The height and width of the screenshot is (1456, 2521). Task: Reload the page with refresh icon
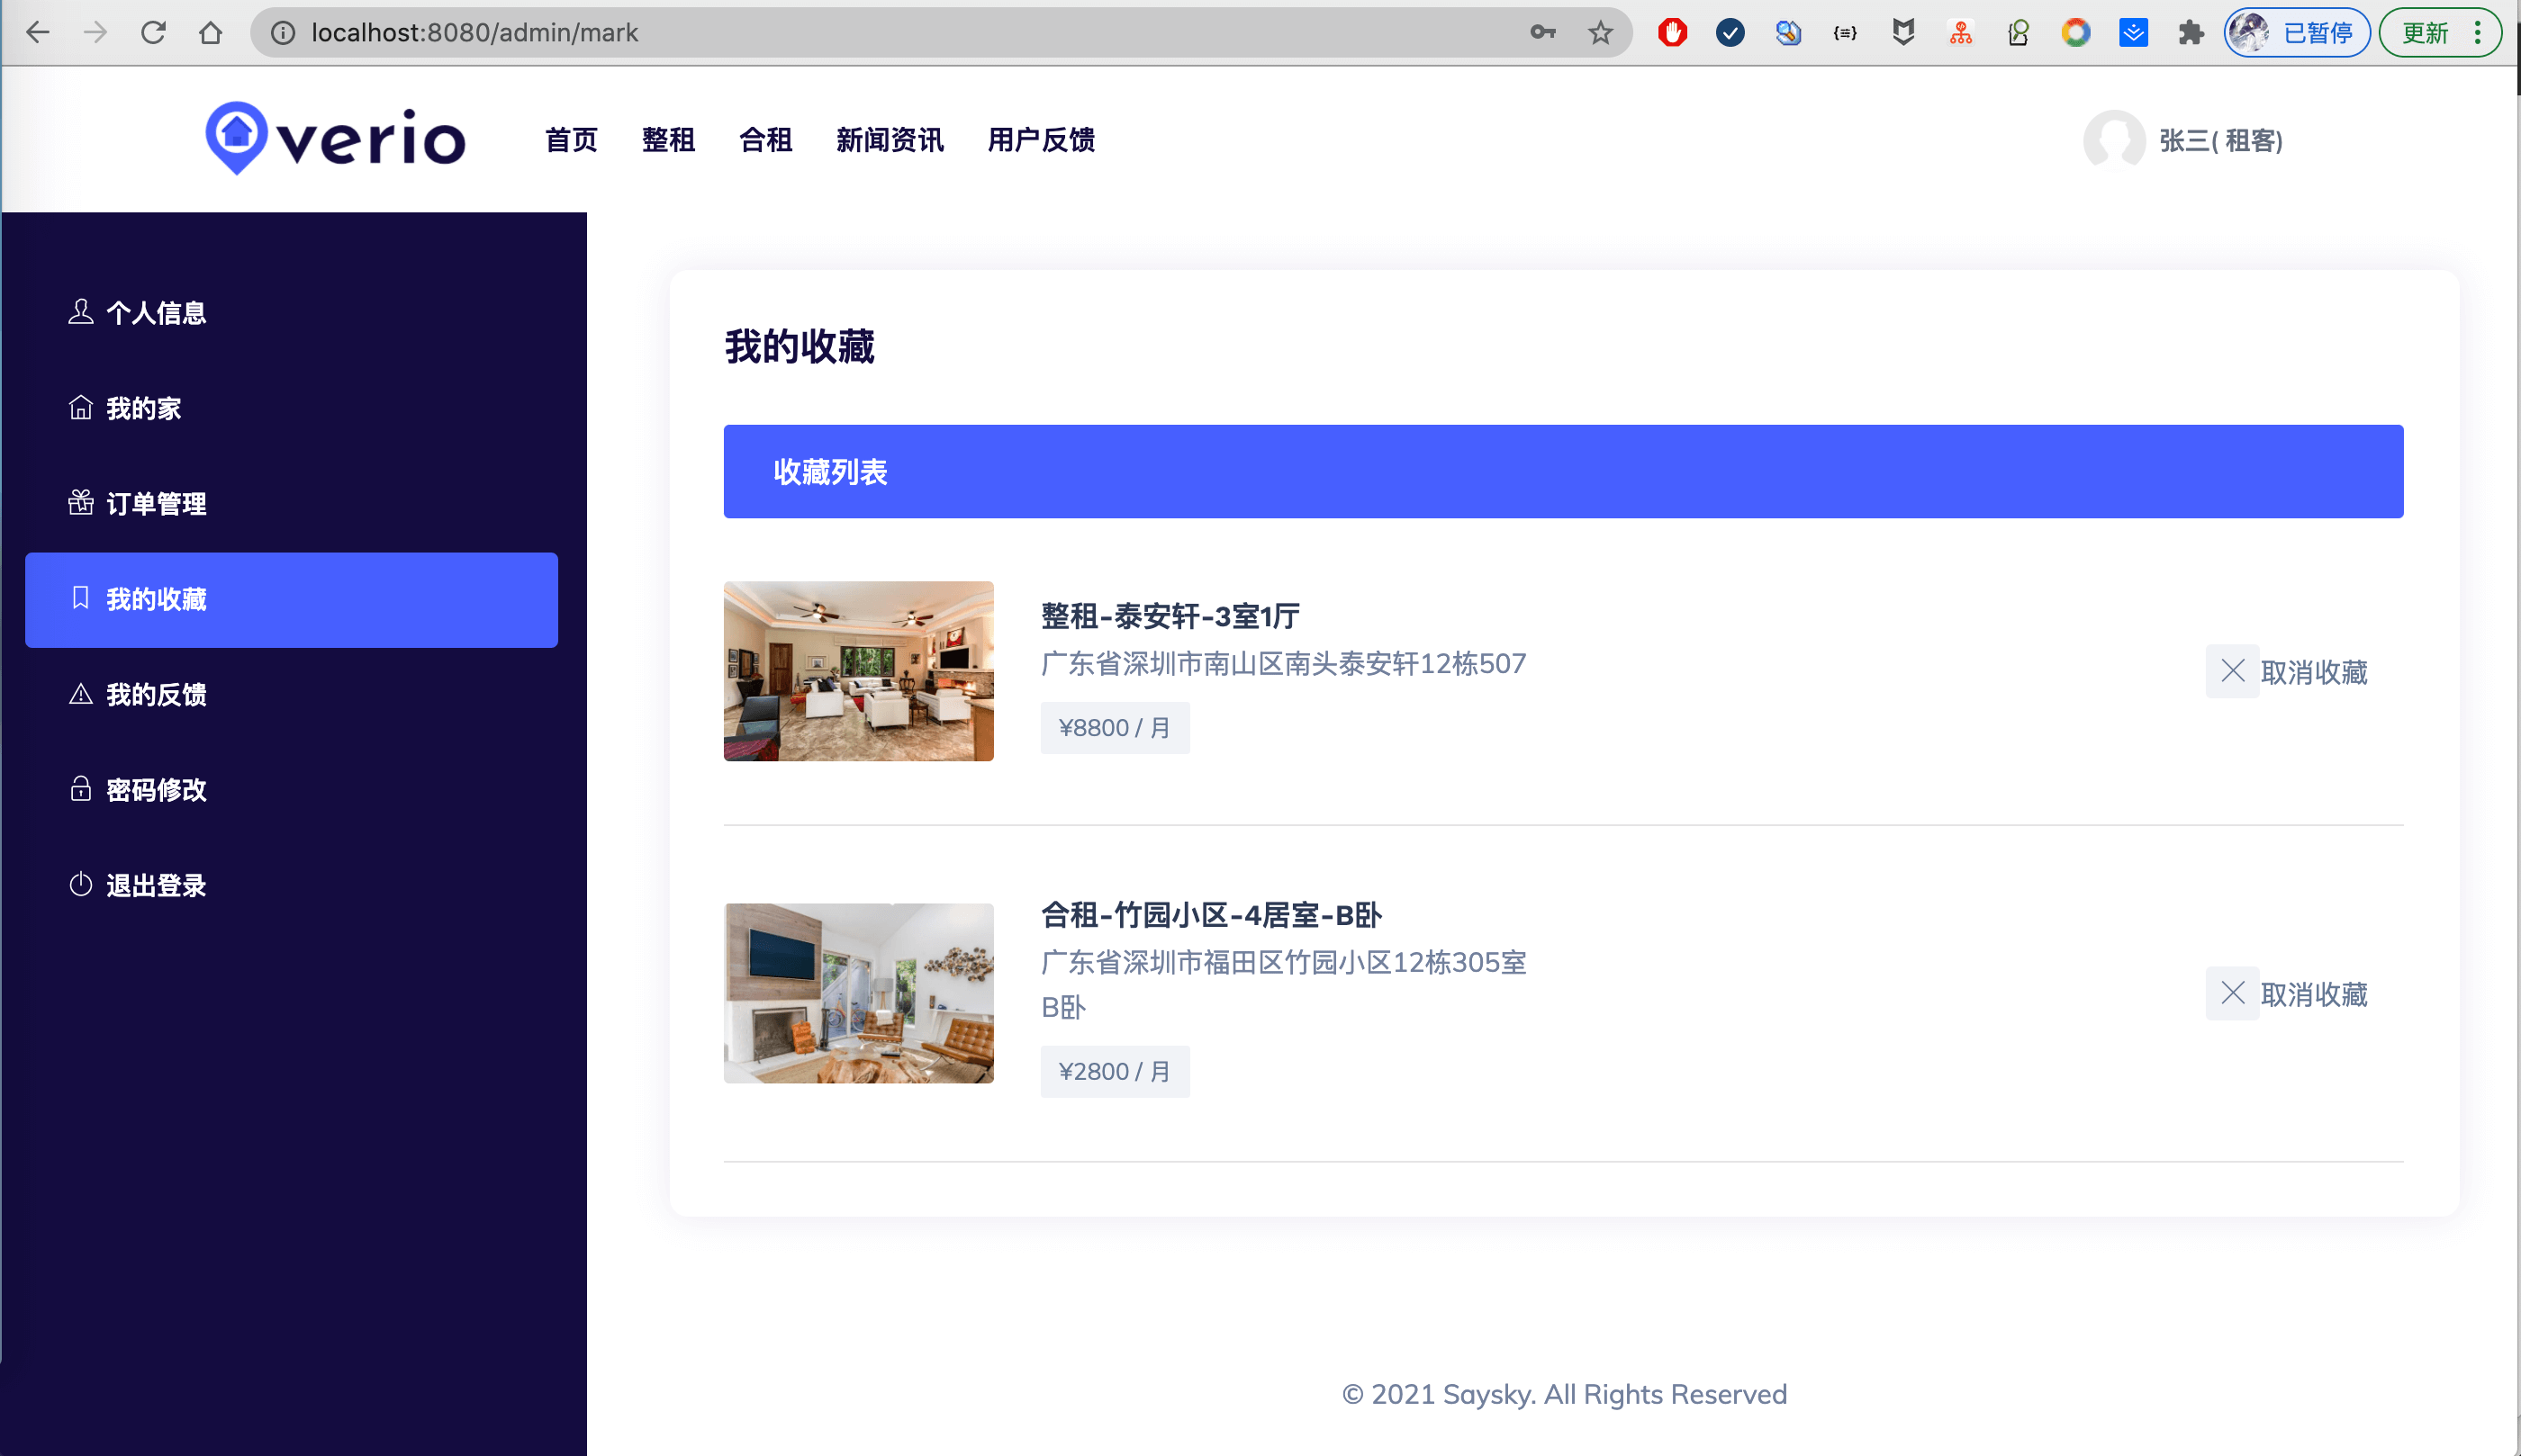pos(153,33)
